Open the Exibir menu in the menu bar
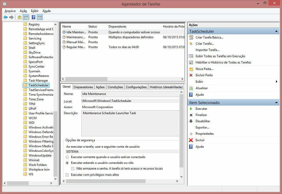The width and height of the screenshot is (282, 194). tap(35, 11)
